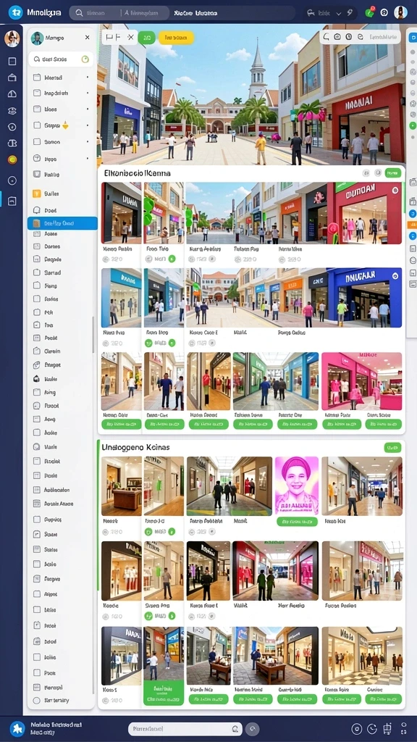Viewport: 417px width, 742px height.
Task: Click the starburst app icon in bottom bar
Action: click(17, 729)
